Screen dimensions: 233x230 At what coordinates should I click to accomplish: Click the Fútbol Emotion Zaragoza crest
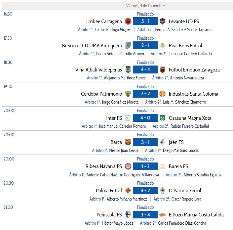[162, 69]
